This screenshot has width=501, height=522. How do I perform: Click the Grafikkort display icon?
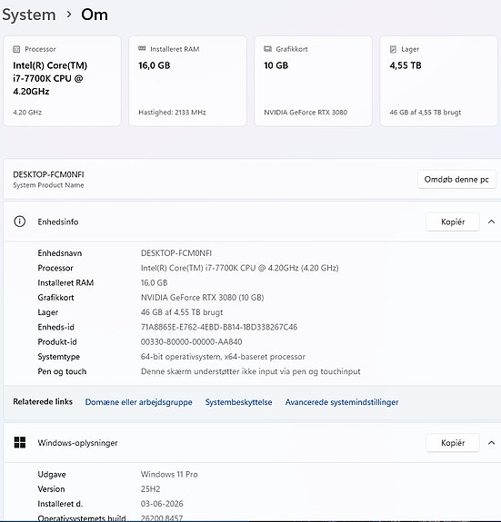[x=267, y=49]
